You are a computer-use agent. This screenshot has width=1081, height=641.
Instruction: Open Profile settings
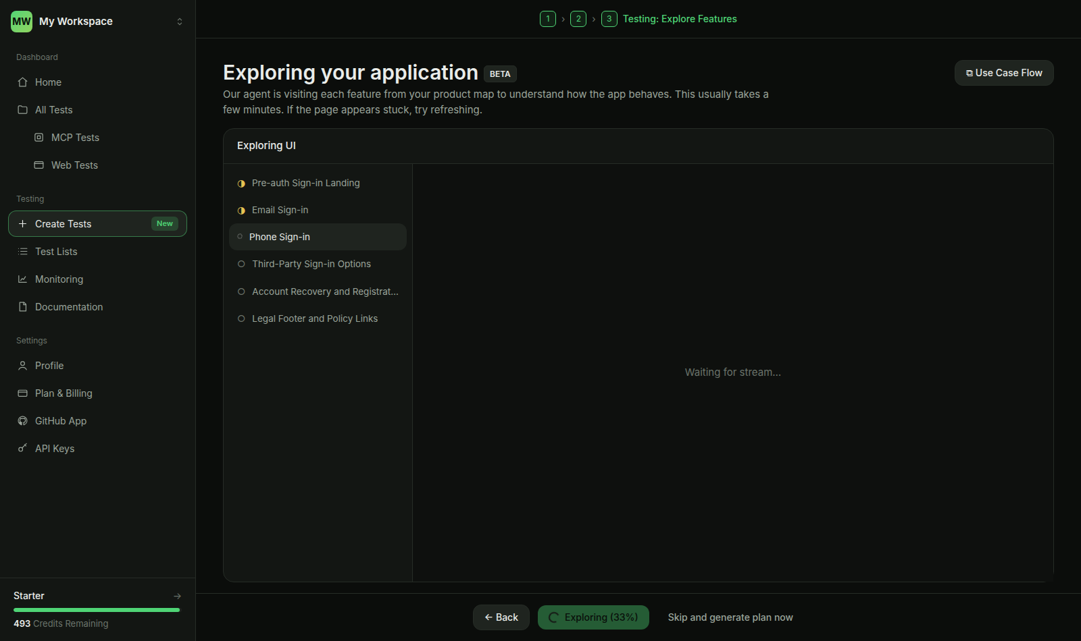click(97, 366)
